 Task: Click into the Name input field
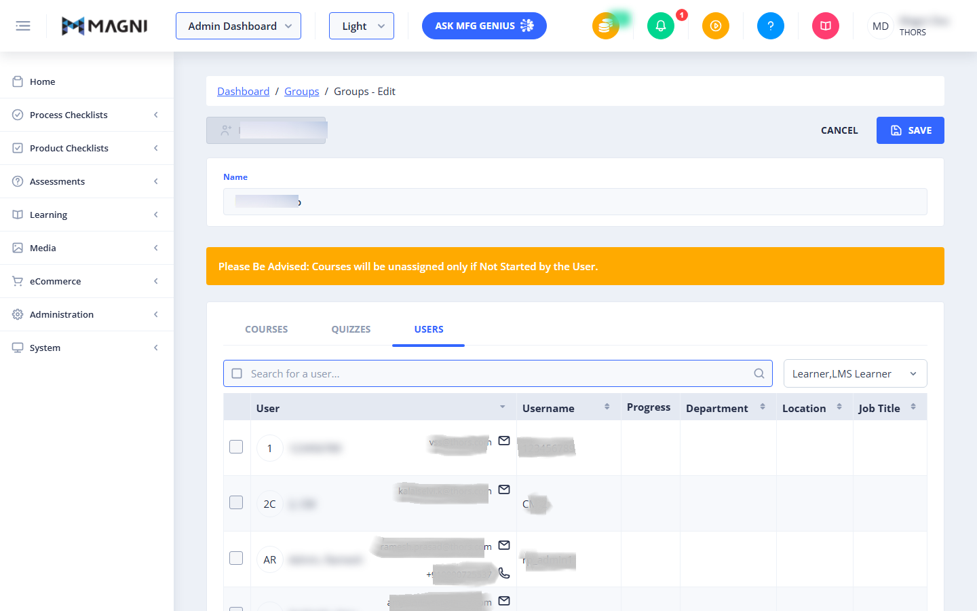click(575, 202)
